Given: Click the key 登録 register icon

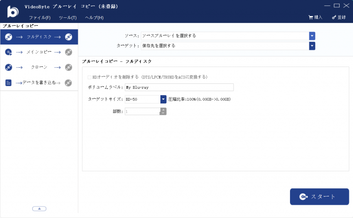Looking at the screenshot, I should (x=334, y=17).
